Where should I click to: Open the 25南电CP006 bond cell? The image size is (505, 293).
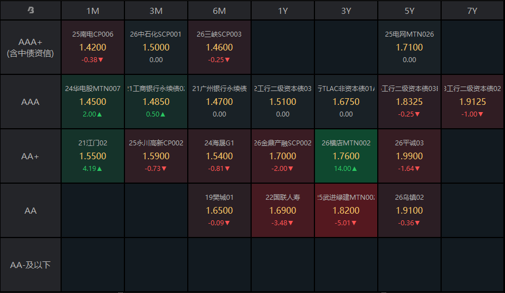click(93, 47)
